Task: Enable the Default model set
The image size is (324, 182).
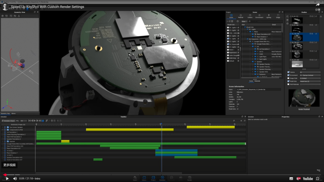Action: pos(228,61)
